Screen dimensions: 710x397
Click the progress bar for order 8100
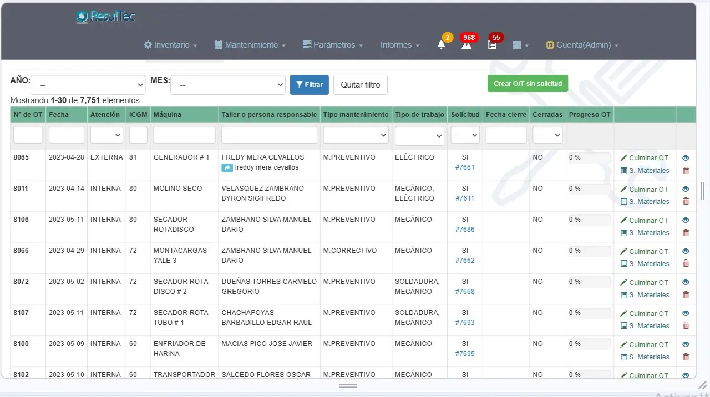[x=590, y=344]
